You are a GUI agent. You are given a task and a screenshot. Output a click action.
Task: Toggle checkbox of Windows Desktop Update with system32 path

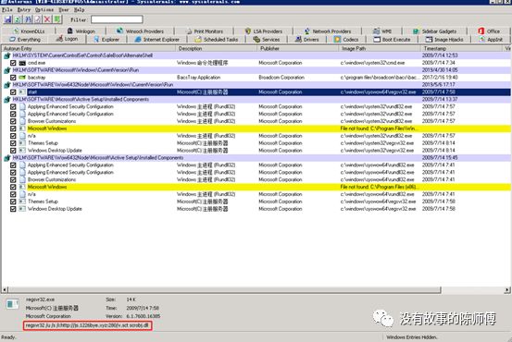coord(13,151)
